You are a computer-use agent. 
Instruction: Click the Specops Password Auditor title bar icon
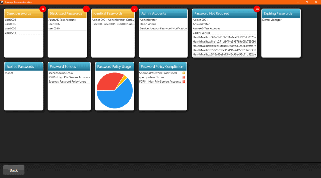coord(2,2)
